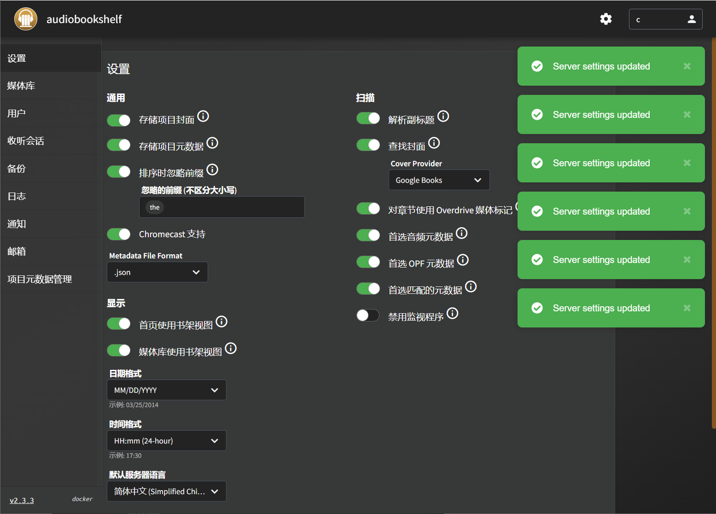Show info for 首选 OPF 元数据

[x=463, y=260]
